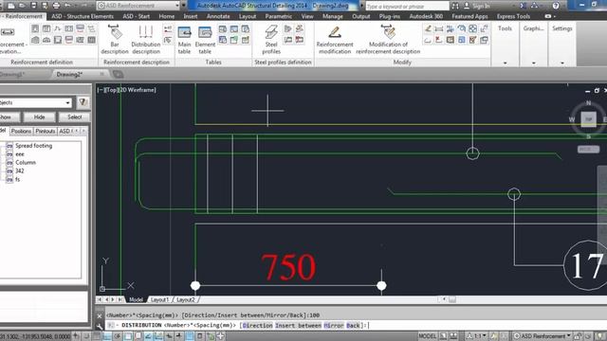This screenshot has height=341, width=607.
Task: Switch to the Printouts tab in the left panel
Action: [x=45, y=131]
